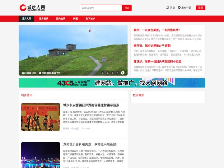Screen dimensions: 224x168
Task: Click the 新湖南 source label
Action: [x=66, y=128]
